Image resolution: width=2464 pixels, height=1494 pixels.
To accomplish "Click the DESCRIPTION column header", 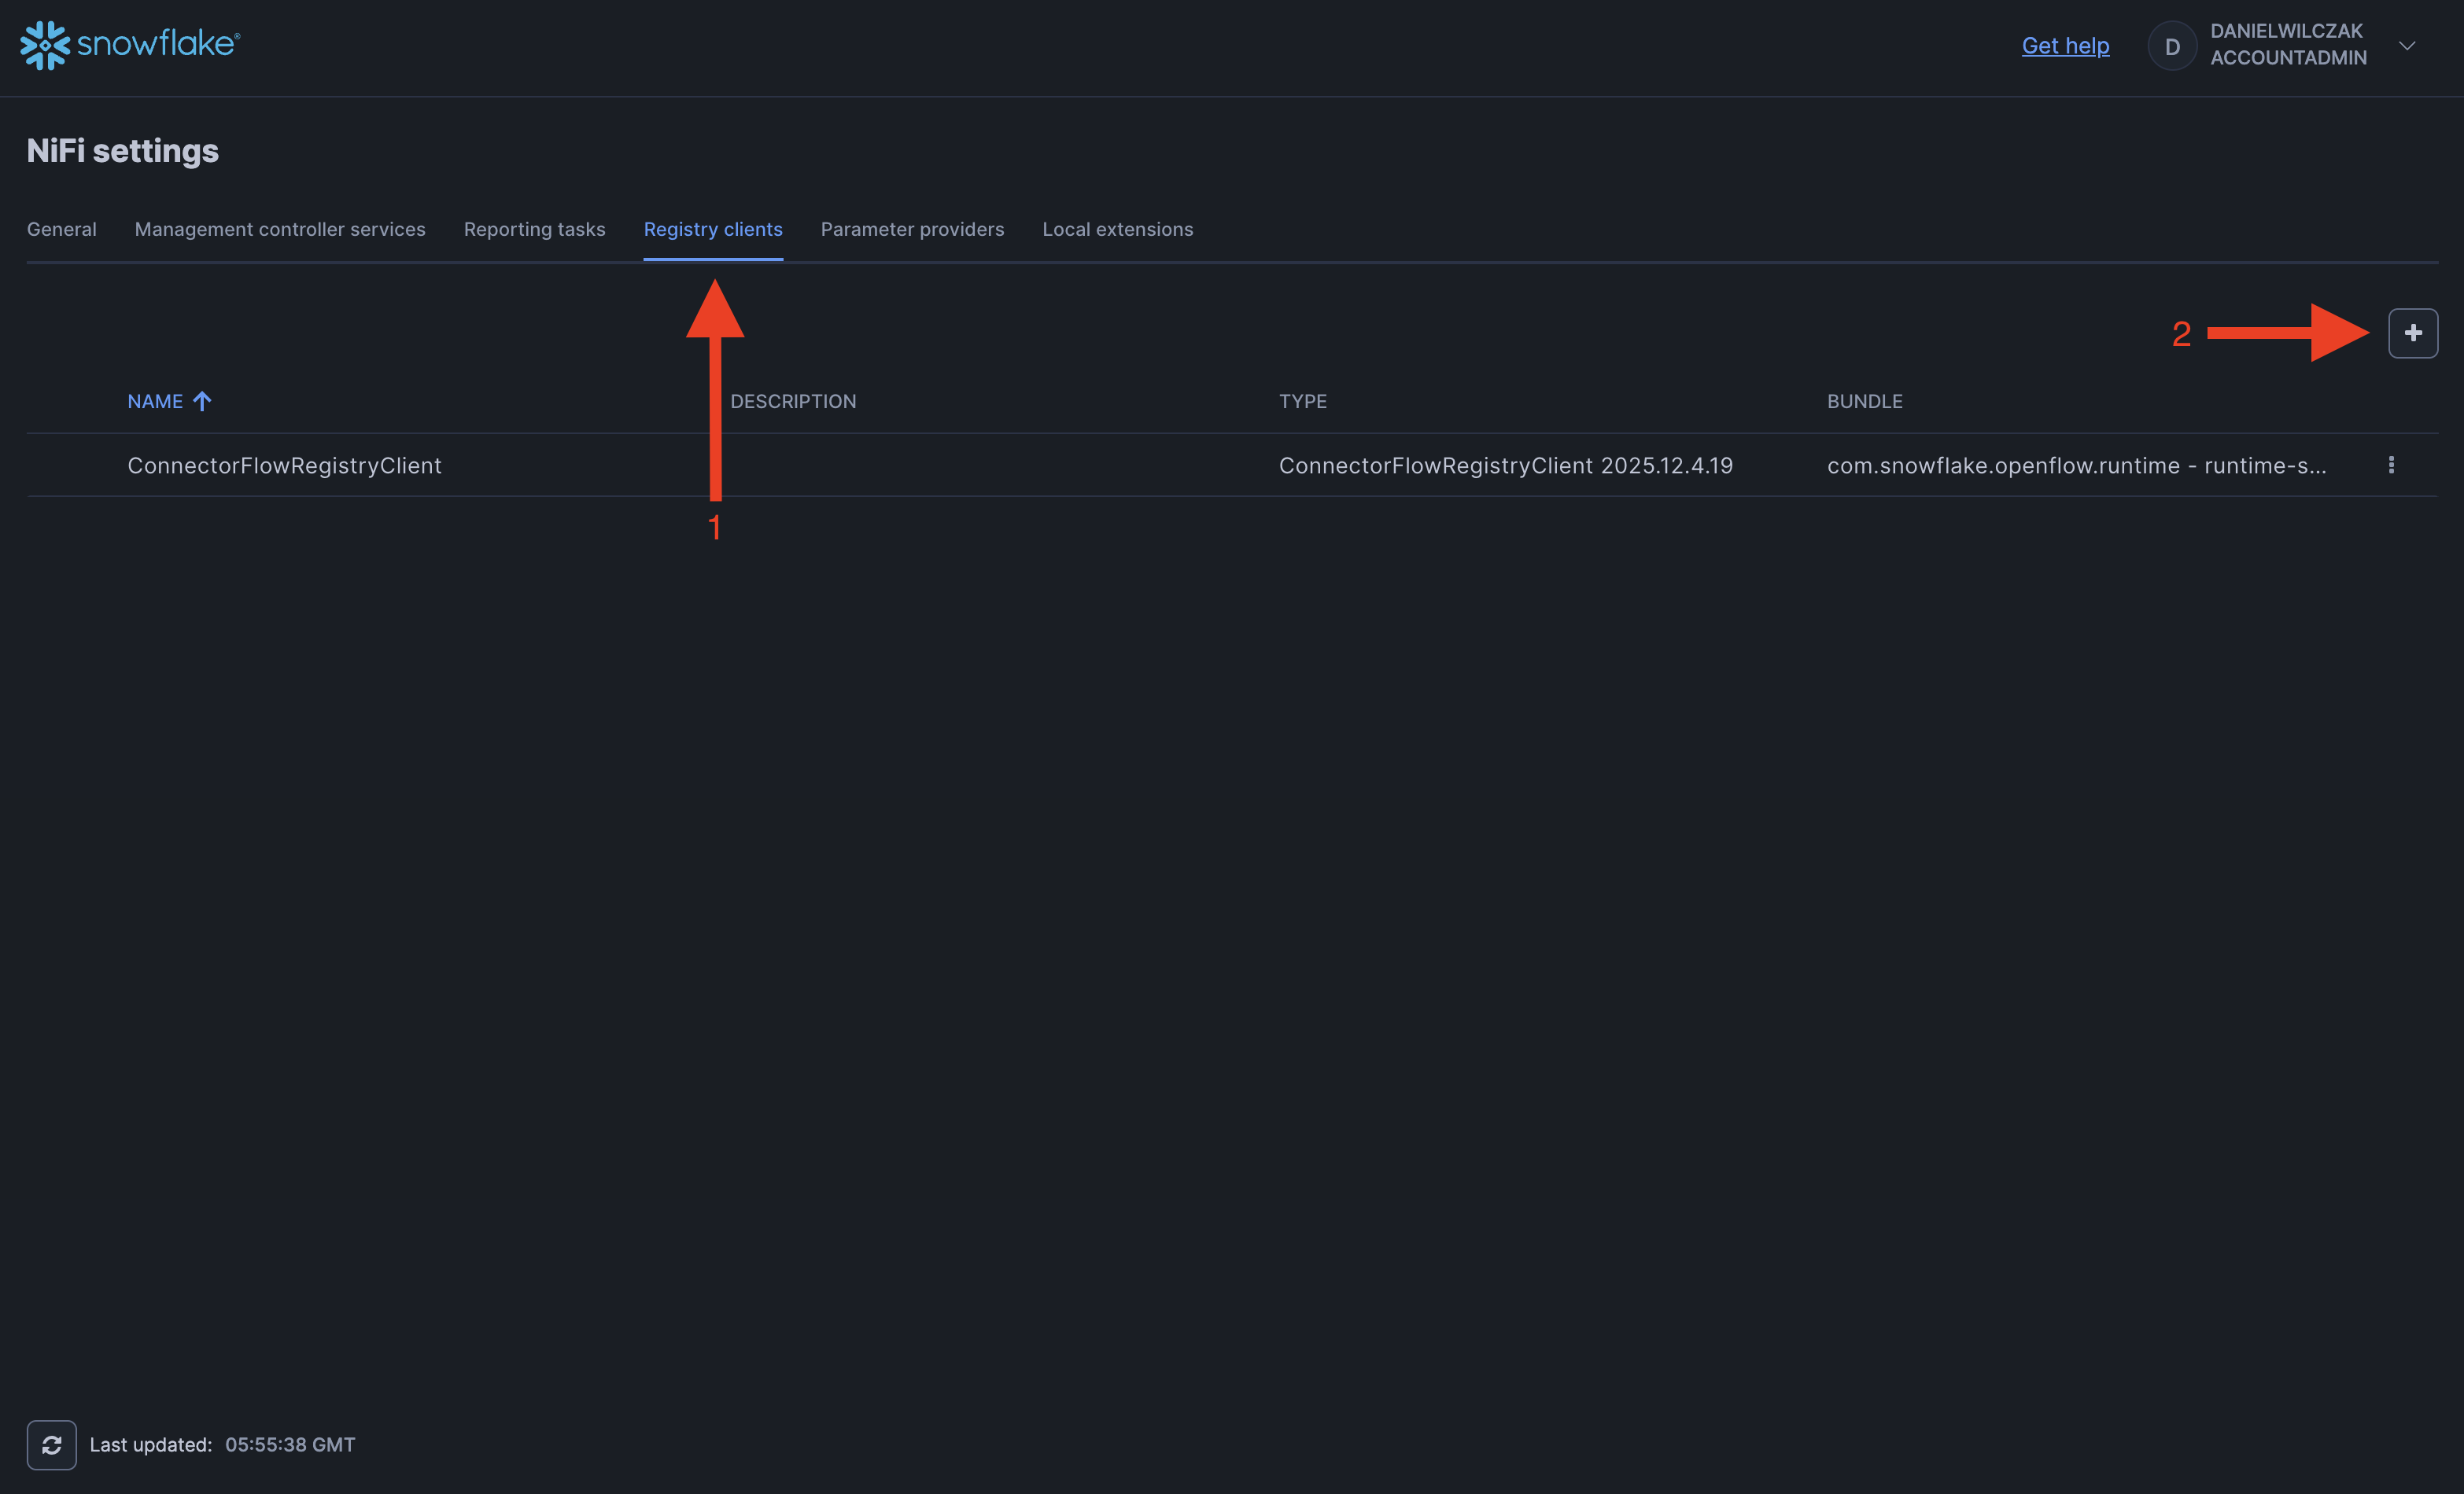I will tap(793, 401).
